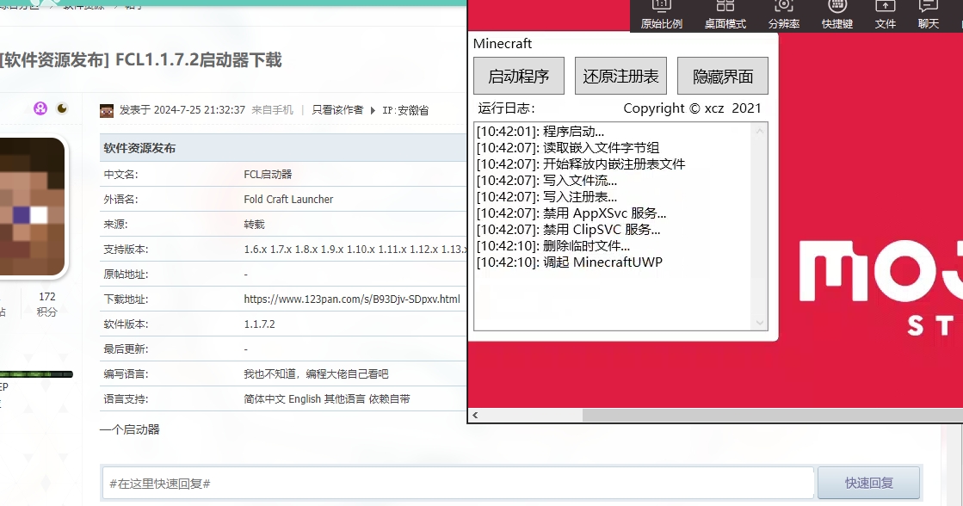This screenshot has width=963, height=506.
Task: Click the log line 开始释放内嵌注册表文件
Action: coord(581,164)
